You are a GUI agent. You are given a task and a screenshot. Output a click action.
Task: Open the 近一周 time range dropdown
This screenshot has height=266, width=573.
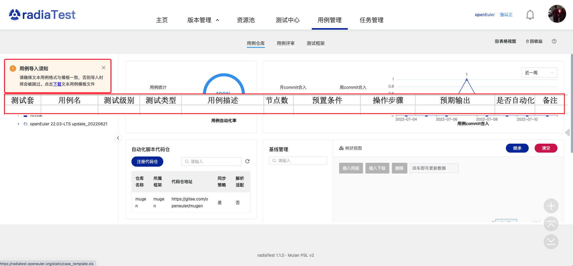(539, 73)
